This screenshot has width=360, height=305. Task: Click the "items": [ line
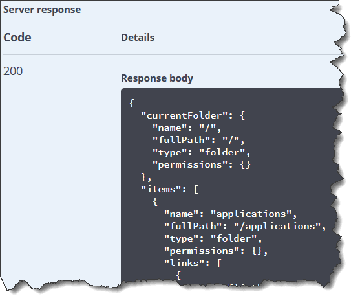pos(170,190)
